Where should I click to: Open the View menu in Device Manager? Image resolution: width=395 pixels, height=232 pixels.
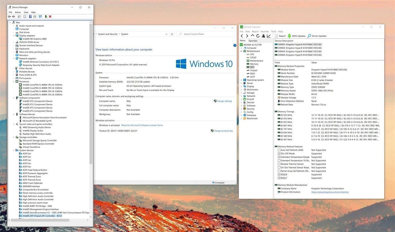(x=26, y=12)
